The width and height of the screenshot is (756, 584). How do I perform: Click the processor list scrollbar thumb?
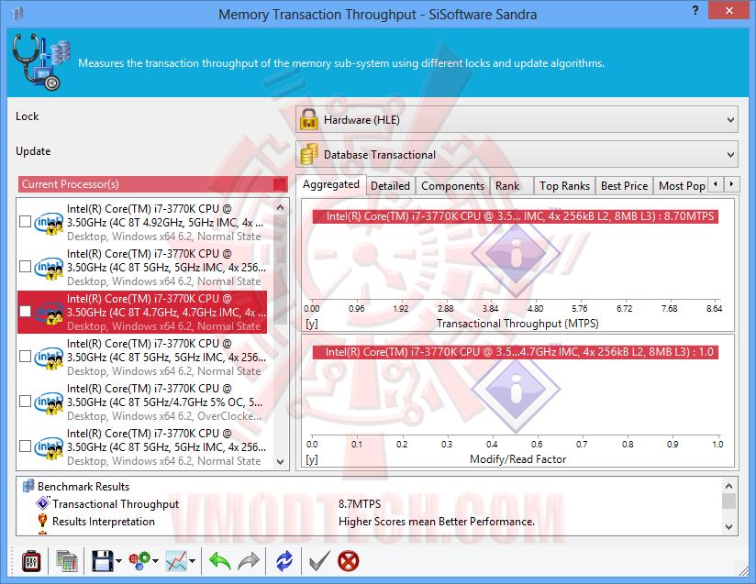click(281, 270)
